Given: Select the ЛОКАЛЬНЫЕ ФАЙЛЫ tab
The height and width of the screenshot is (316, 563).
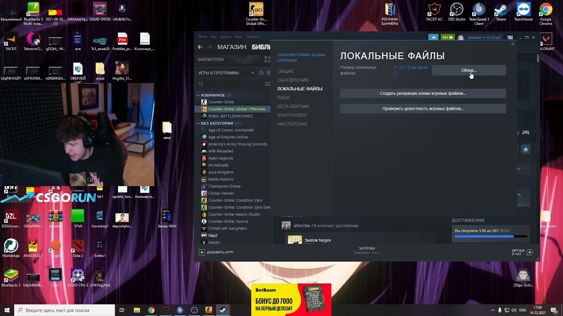Looking at the screenshot, I should (x=300, y=89).
